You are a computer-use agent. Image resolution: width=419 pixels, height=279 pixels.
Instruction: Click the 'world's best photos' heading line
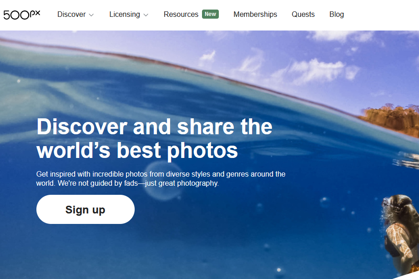137,150
